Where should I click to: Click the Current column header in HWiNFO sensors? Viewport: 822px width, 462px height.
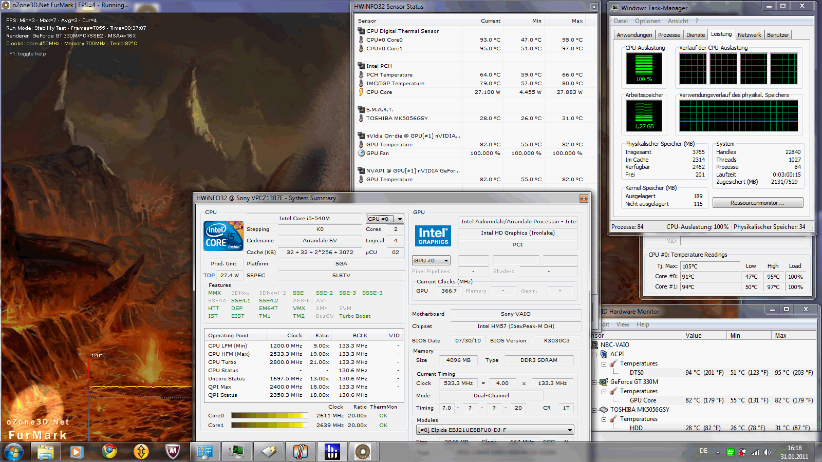pyautogui.click(x=482, y=21)
